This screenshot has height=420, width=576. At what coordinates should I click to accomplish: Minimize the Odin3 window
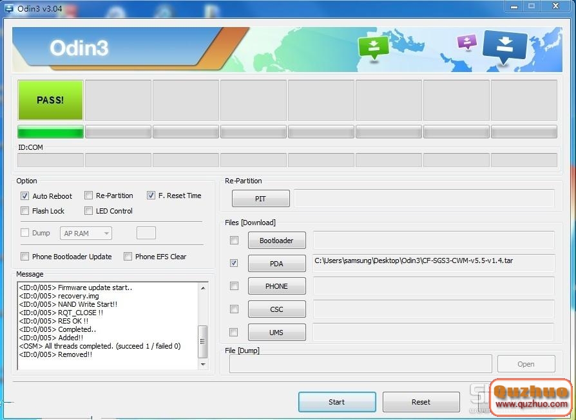point(514,6)
